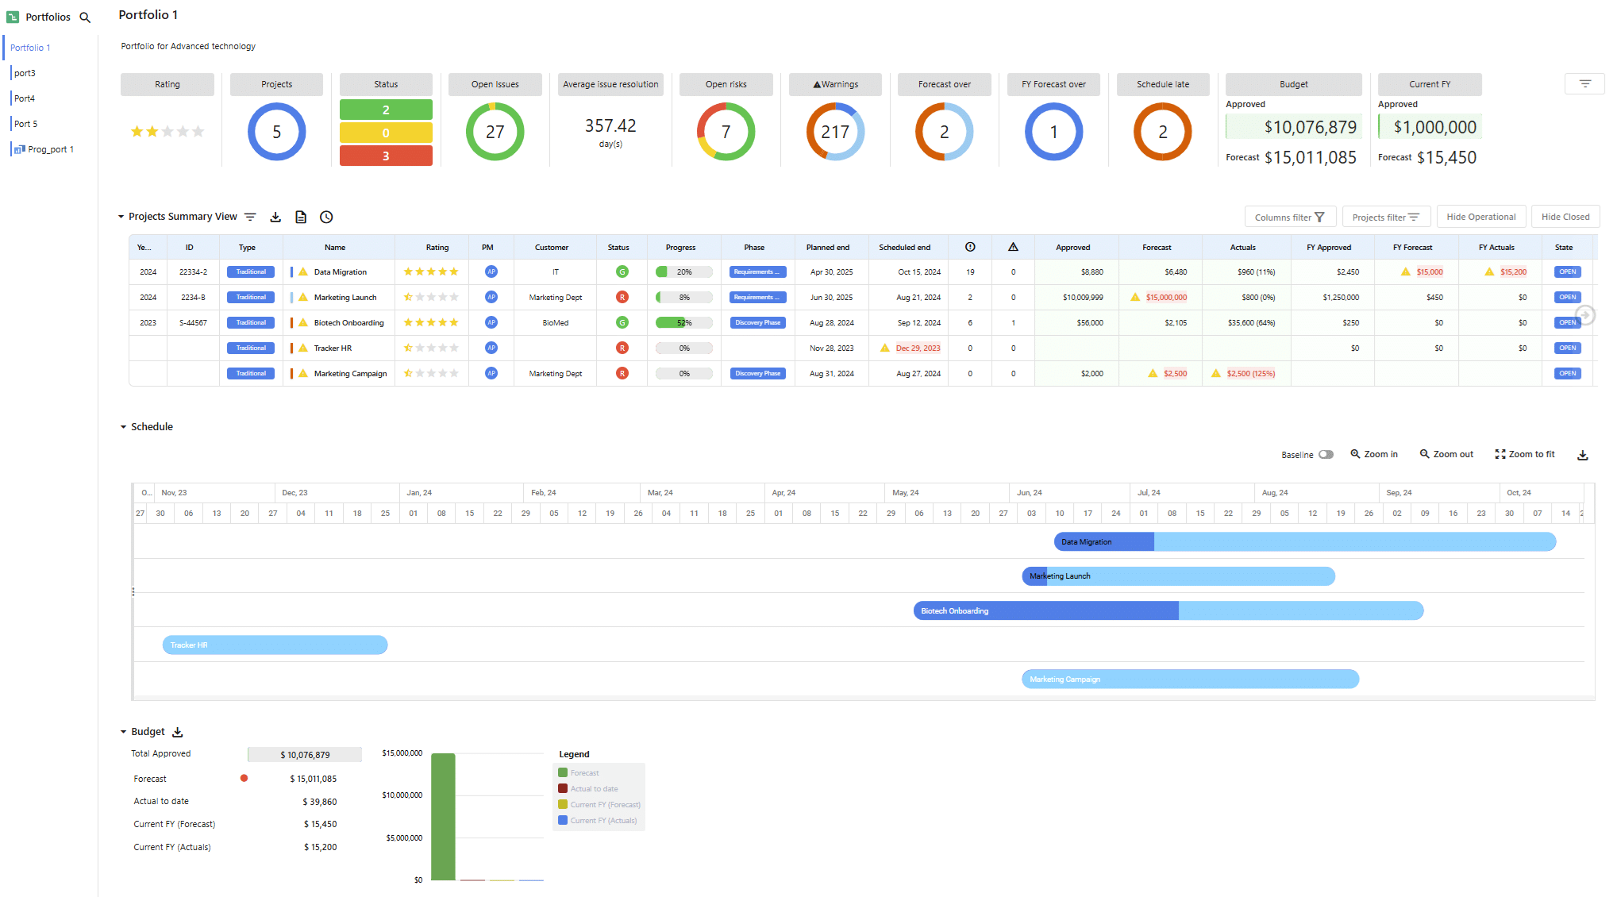Image resolution: width=1613 pixels, height=897 pixels.
Task: Click the 52% progress bar for Biotech Onboarding
Action: (683, 323)
